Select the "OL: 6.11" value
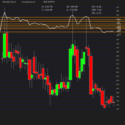The height and width of the screenshot is (125, 125). click(96, 13)
